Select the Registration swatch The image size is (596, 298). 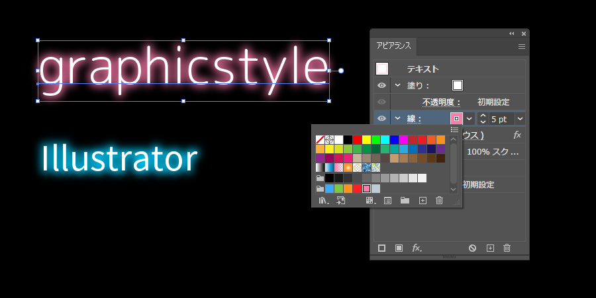click(x=330, y=139)
